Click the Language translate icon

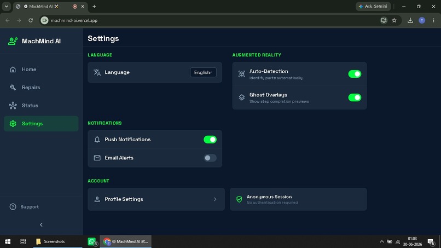click(x=97, y=72)
